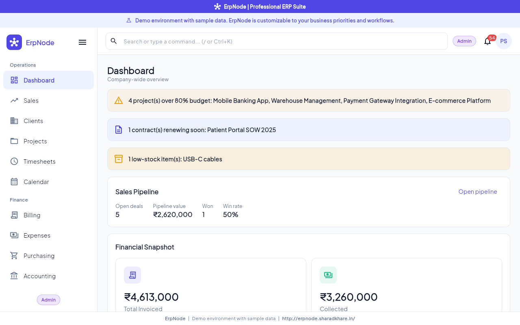Image resolution: width=520 pixels, height=325 pixels.
Task: Click the budget warning triangle icon
Action: click(x=119, y=100)
